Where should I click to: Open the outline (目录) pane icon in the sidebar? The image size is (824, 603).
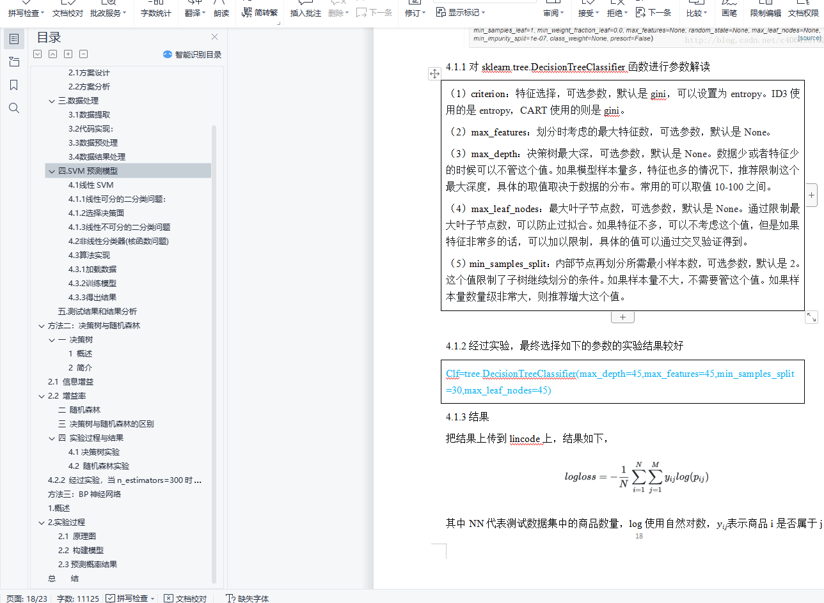[x=14, y=39]
